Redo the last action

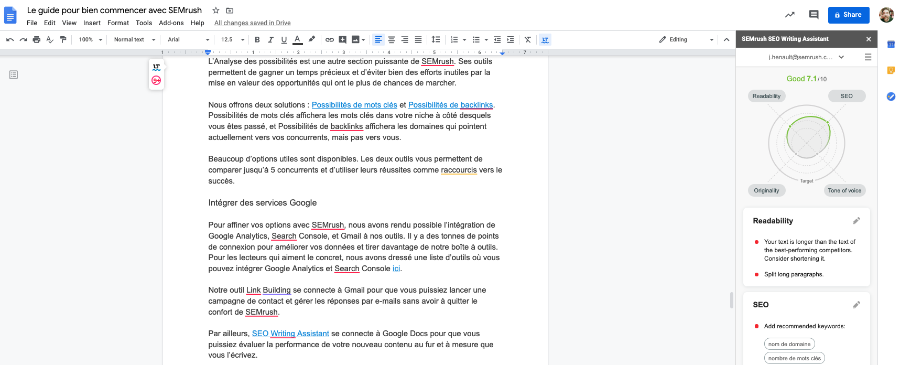[x=23, y=40]
